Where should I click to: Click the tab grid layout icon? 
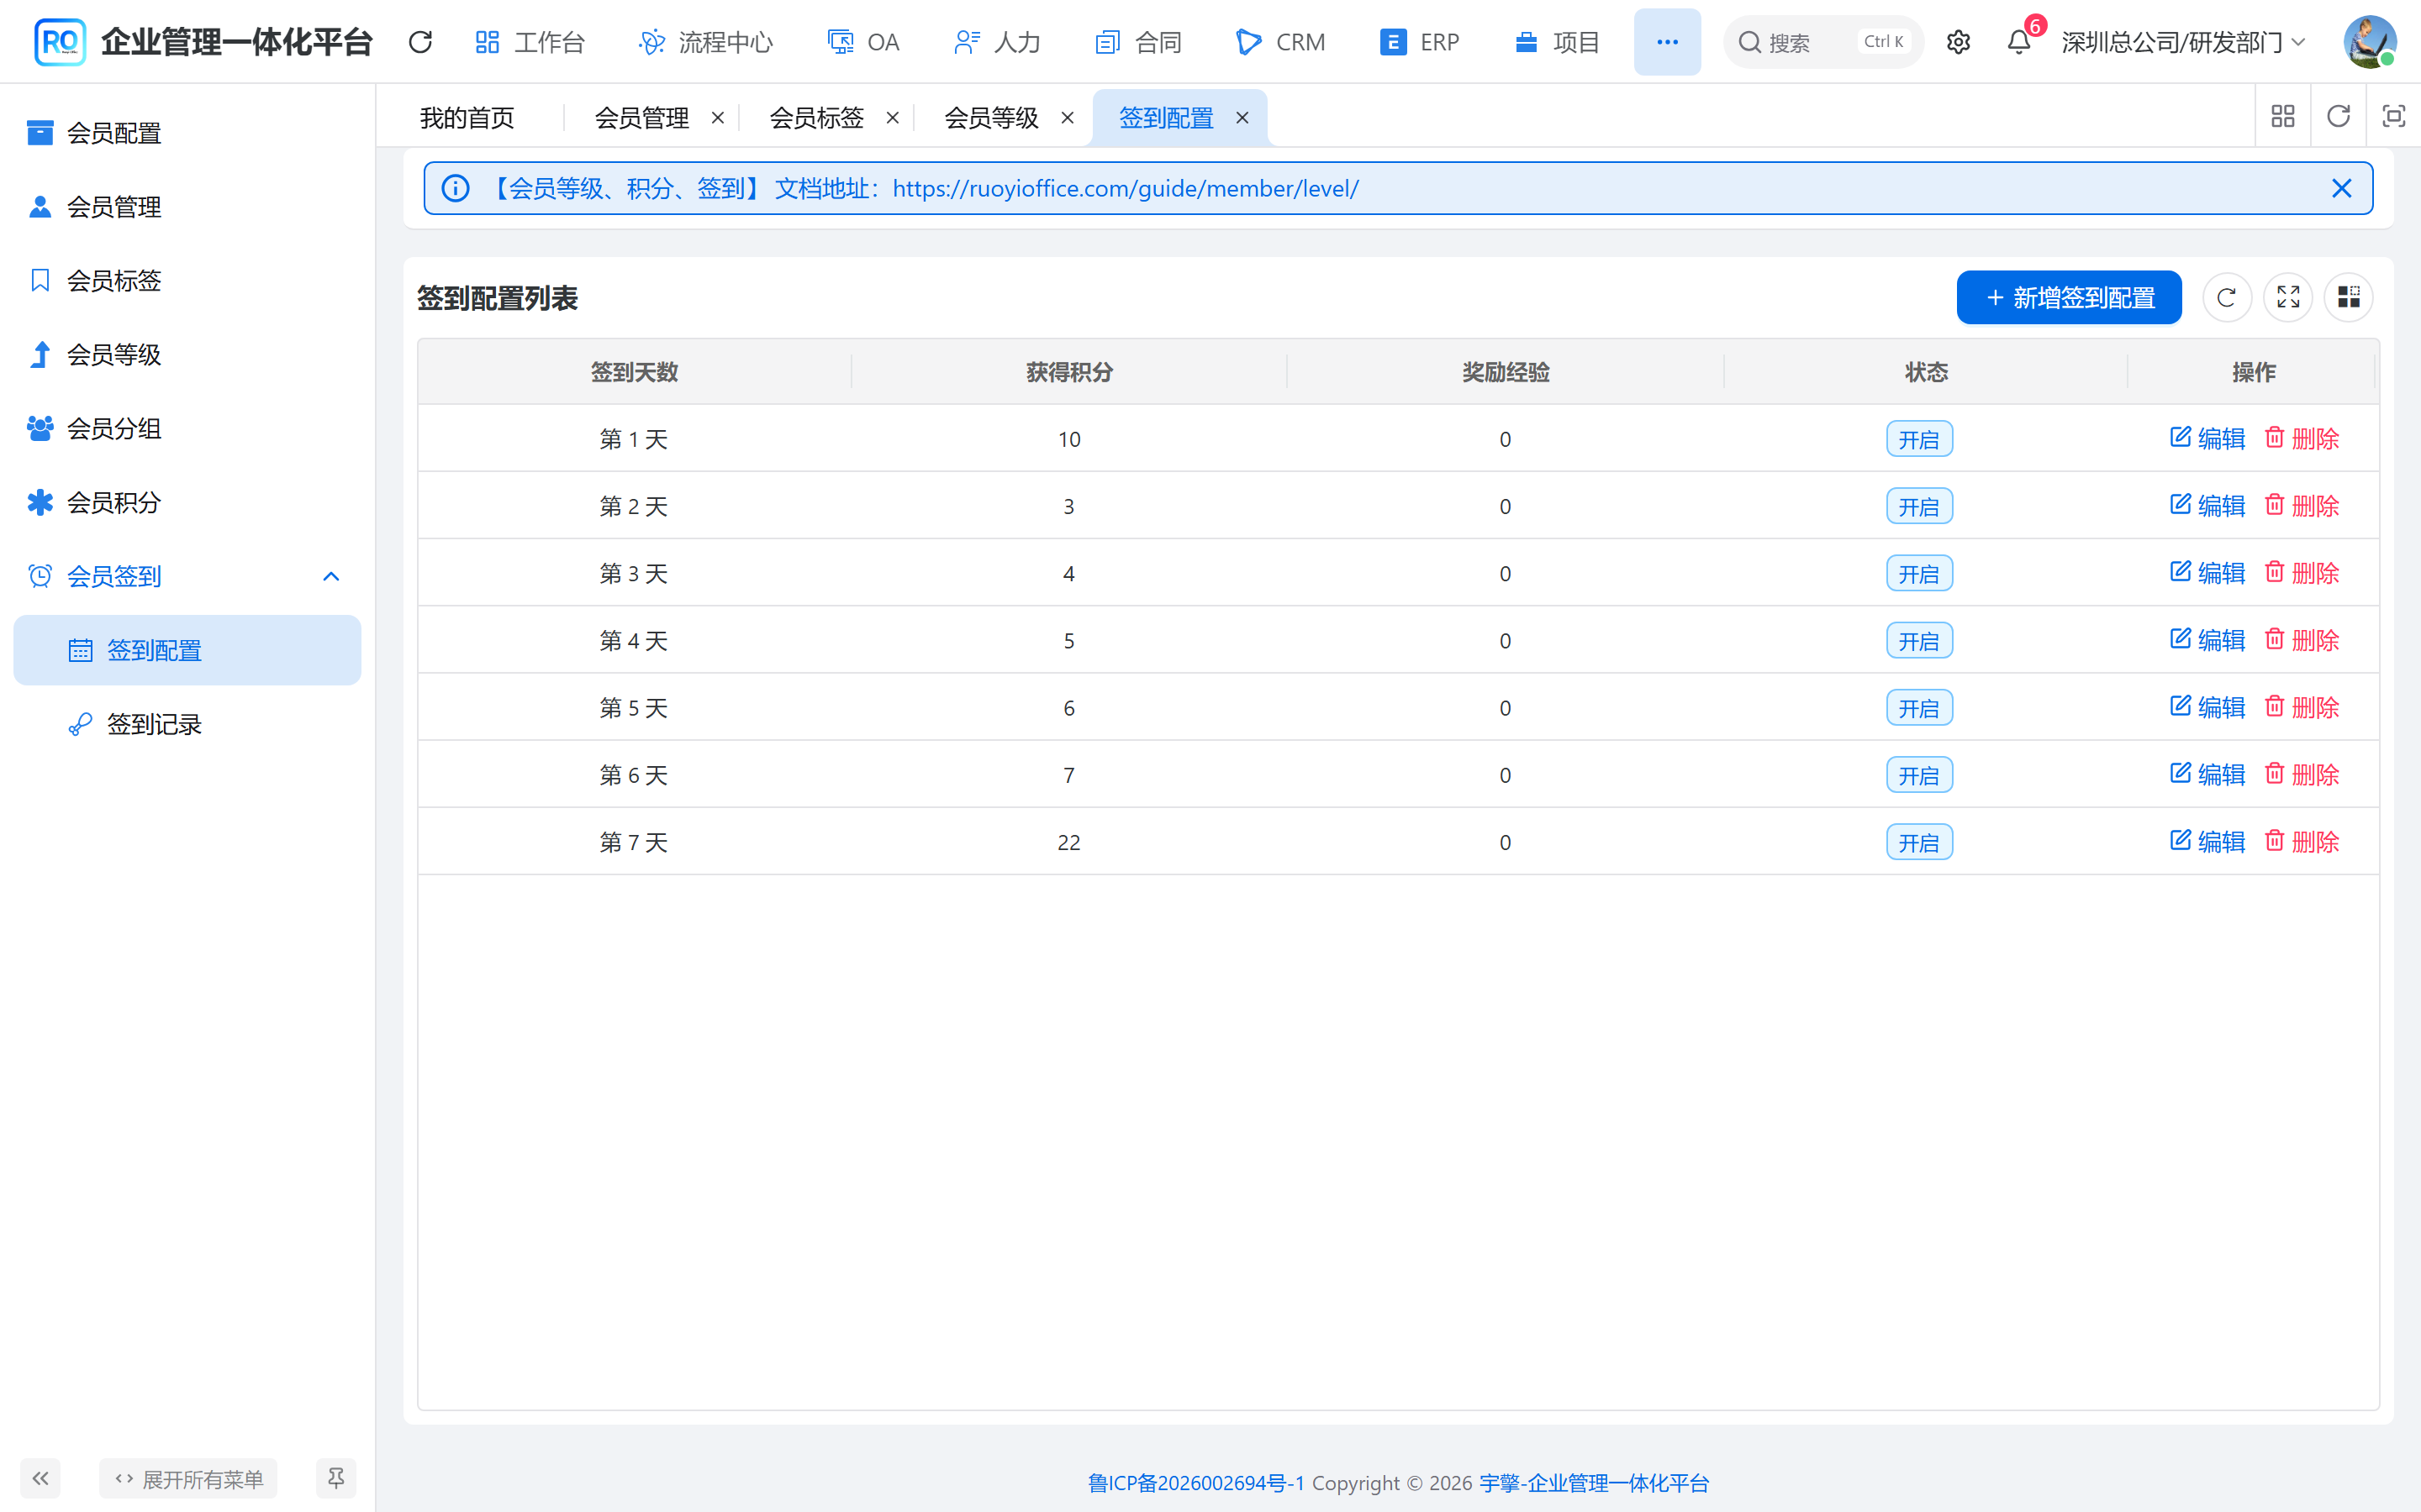coord(2283,117)
